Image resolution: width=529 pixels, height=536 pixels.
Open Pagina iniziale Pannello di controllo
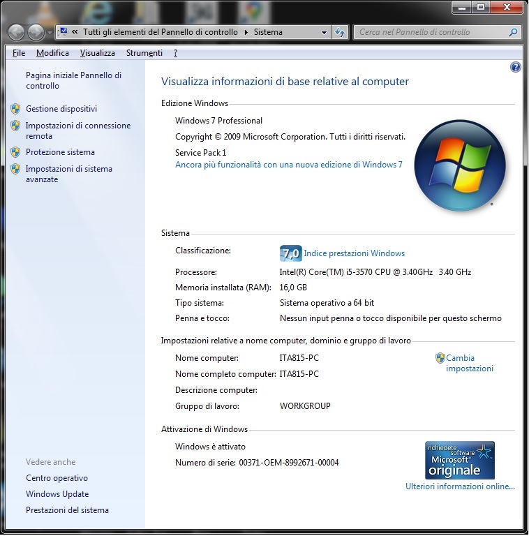coord(73,80)
